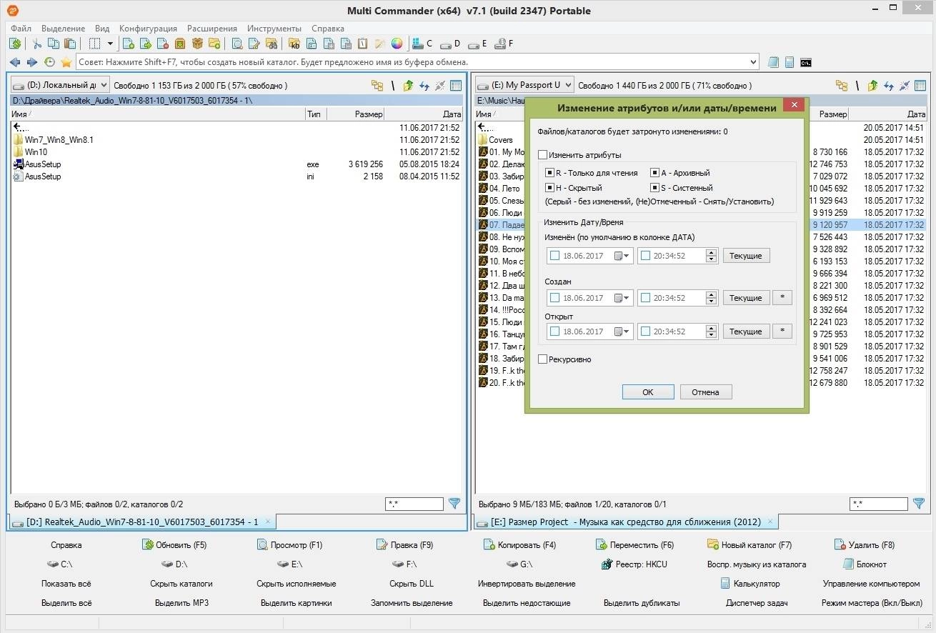Open the Файл menu
This screenshot has height=633, width=936.
click(21, 29)
